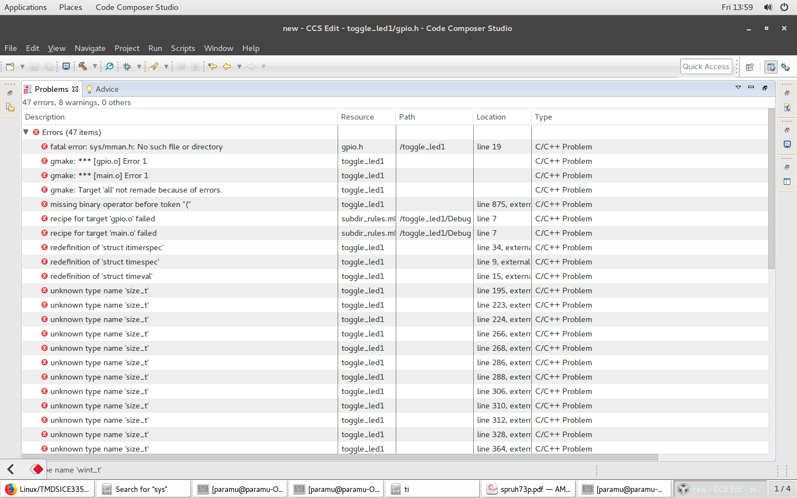The image size is (797, 498).
Task: Click the Last Edit Location icon
Action: [213, 66]
